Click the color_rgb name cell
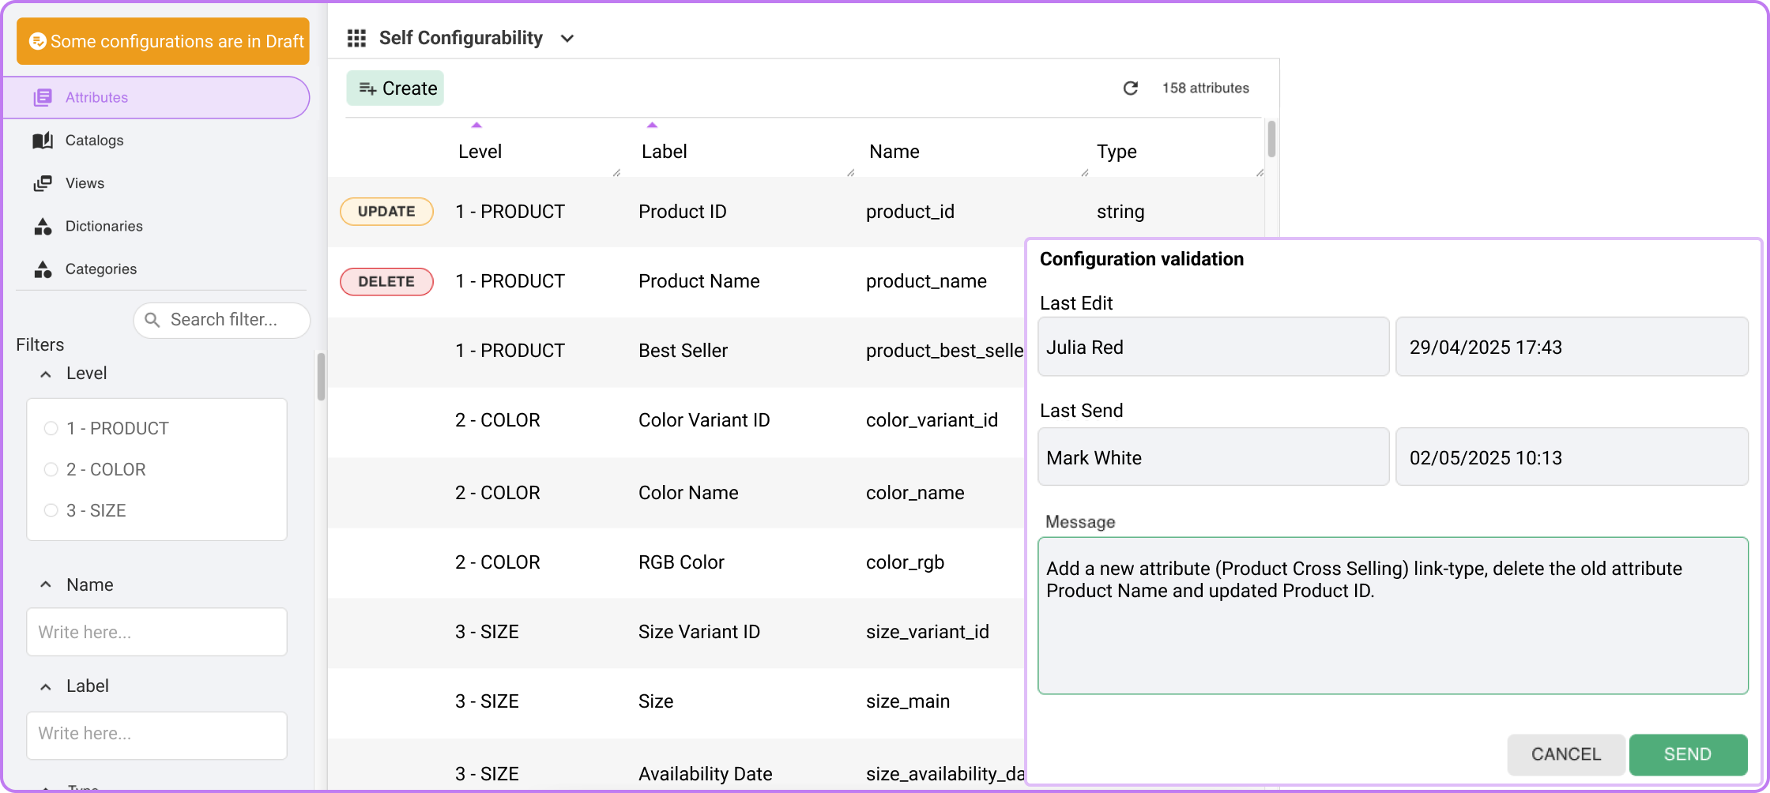 pyautogui.click(x=905, y=562)
